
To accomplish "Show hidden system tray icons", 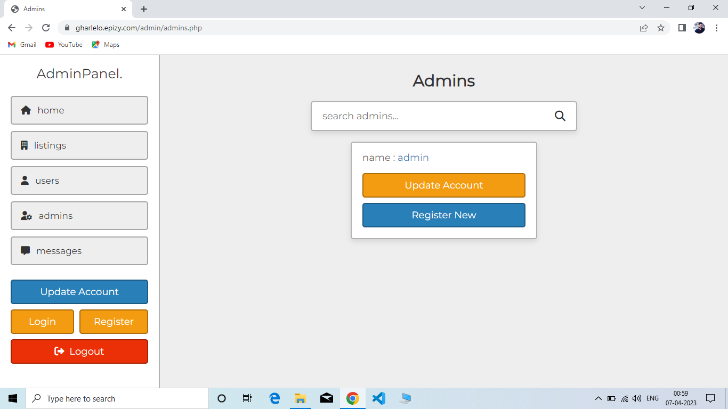I will [x=598, y=398].
